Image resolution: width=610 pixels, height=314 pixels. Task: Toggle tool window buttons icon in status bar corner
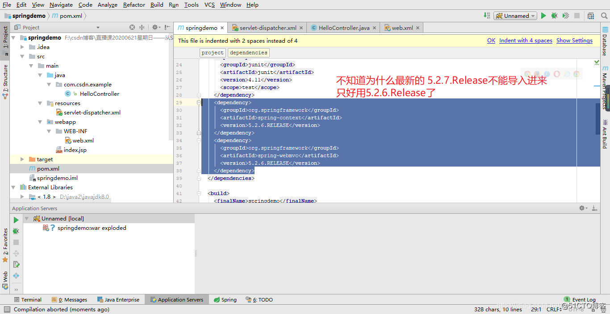[7, 309]
